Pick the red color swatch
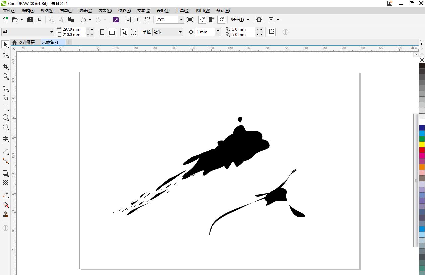The height and width of the screenshot is (275, 425). click(x=422, y=150)
